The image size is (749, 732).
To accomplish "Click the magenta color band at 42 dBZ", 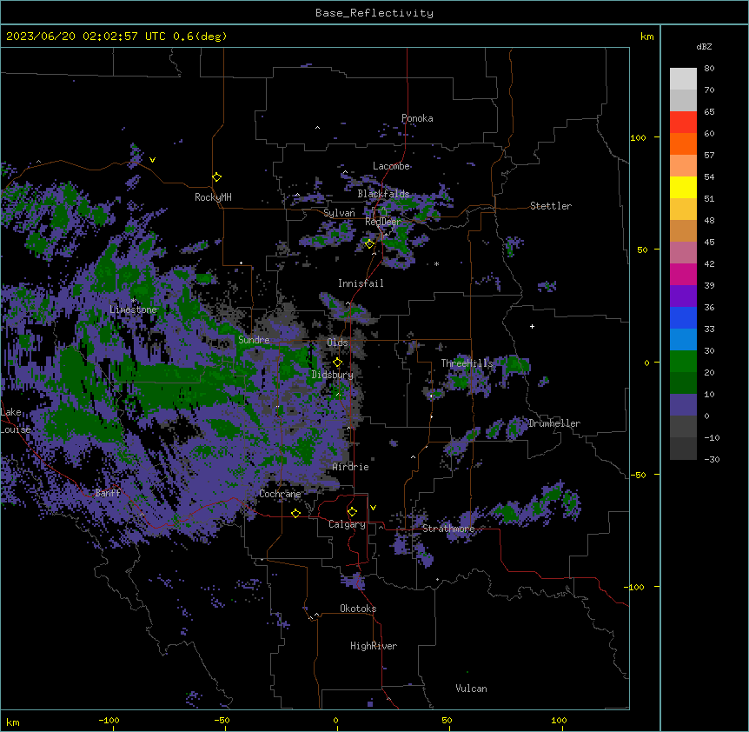I will (683, 274).
